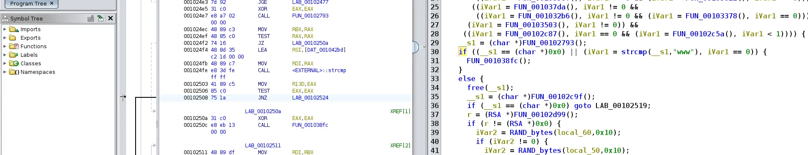Close the Symbol Tree panel
Viewport: 808px width, 155px height.
[110, 18]
